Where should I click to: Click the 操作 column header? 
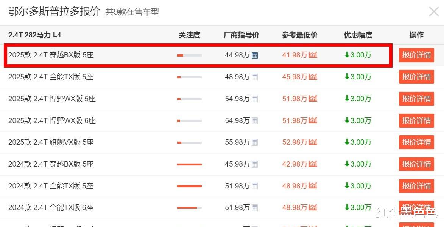tap(416, 35)
